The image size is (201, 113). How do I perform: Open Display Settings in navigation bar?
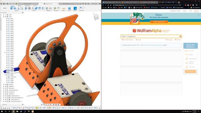click(54, 105)
